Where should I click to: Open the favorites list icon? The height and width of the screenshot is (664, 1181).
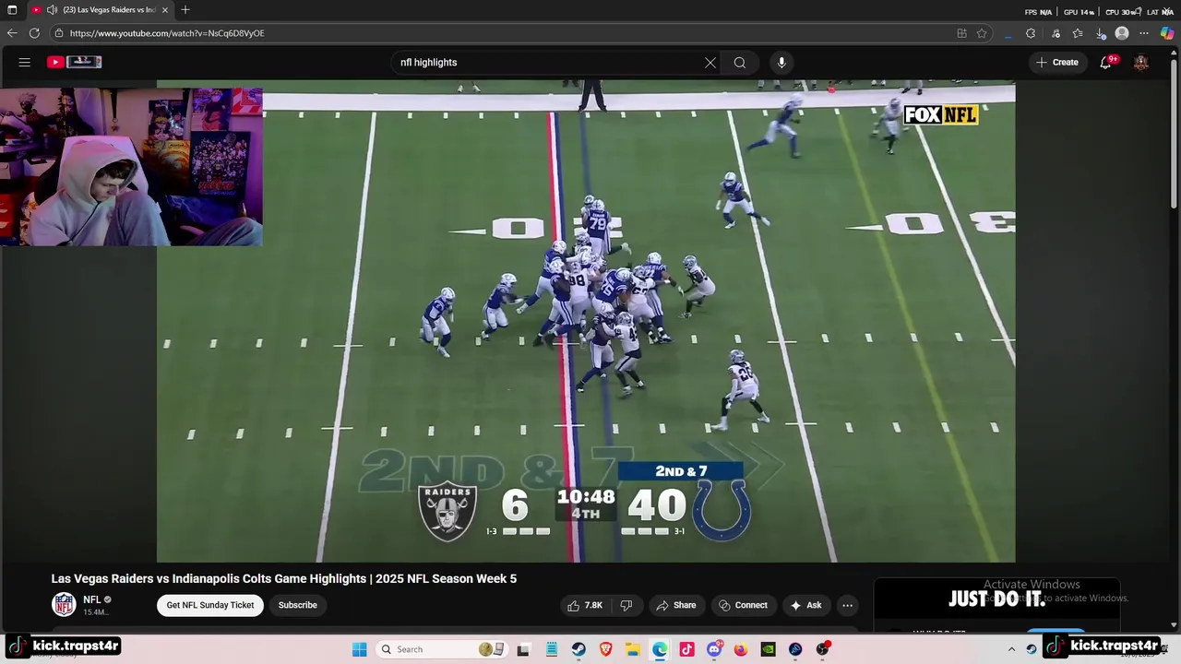pos(1078,33)
